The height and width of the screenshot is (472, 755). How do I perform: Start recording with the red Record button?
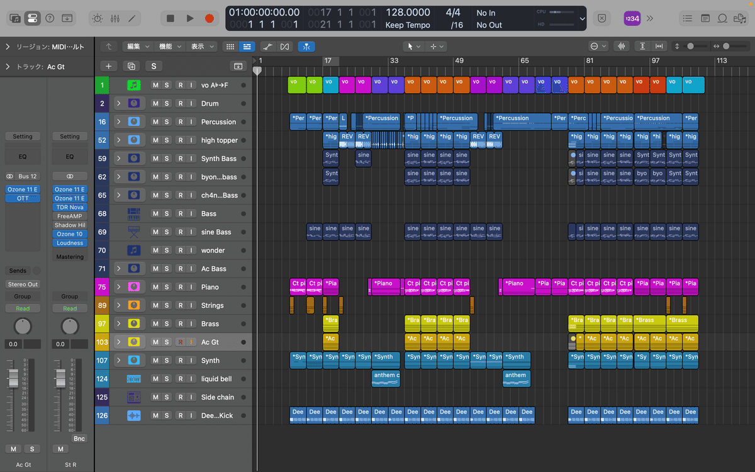point(210,19)
